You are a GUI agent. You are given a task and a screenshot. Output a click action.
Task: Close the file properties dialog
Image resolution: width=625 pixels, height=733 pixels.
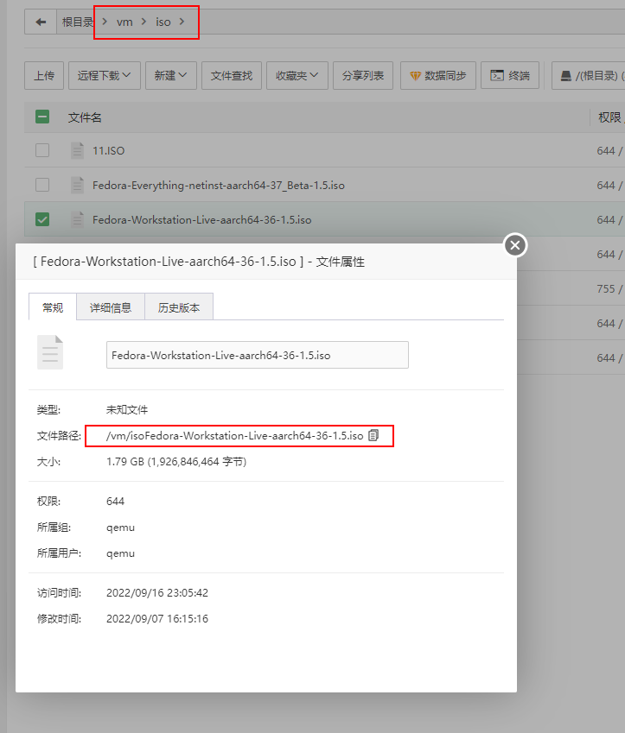click(515, 245)
